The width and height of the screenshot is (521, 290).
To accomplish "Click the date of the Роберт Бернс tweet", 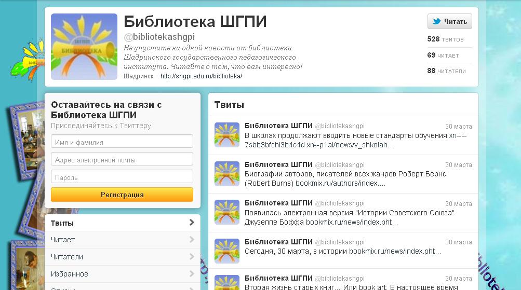I will click(459, 165).
